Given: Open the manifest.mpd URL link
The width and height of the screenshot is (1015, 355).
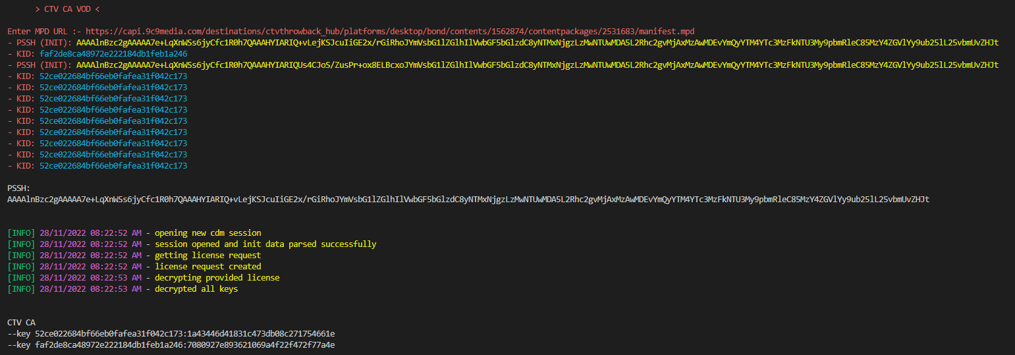Looking at the screenshot, I should pos(390,32).
